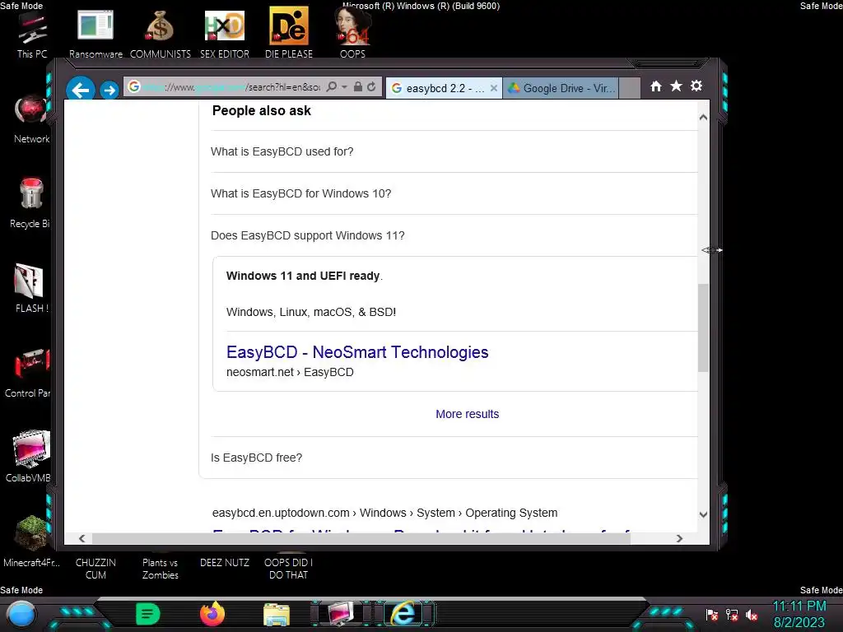Open a new tab with blank tab button
This screenshot has height=632, width=843.
click(x=630, y=88)
